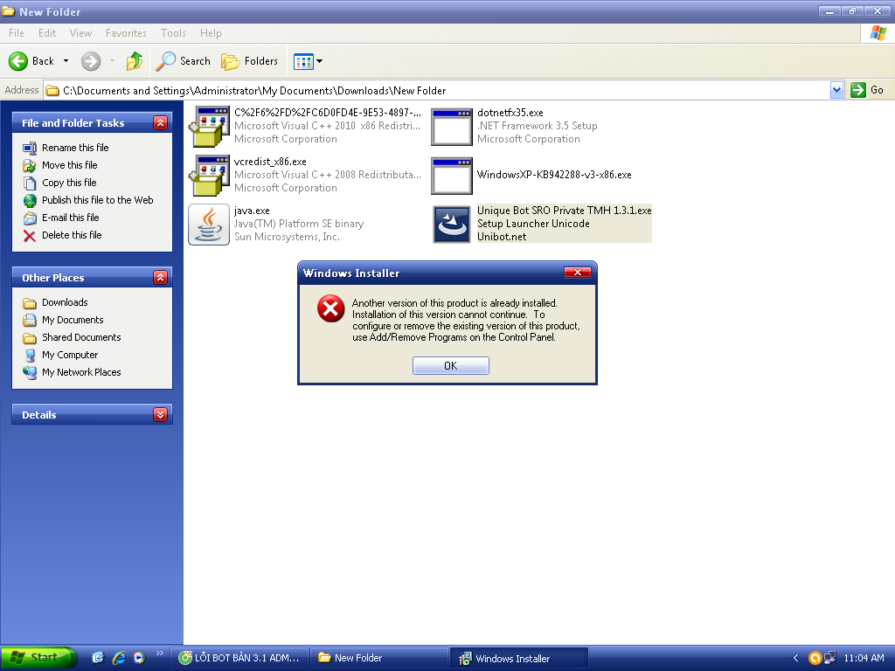
Task: Click OK in the Windows Installer dialog
Action: [x=451, y=366]
